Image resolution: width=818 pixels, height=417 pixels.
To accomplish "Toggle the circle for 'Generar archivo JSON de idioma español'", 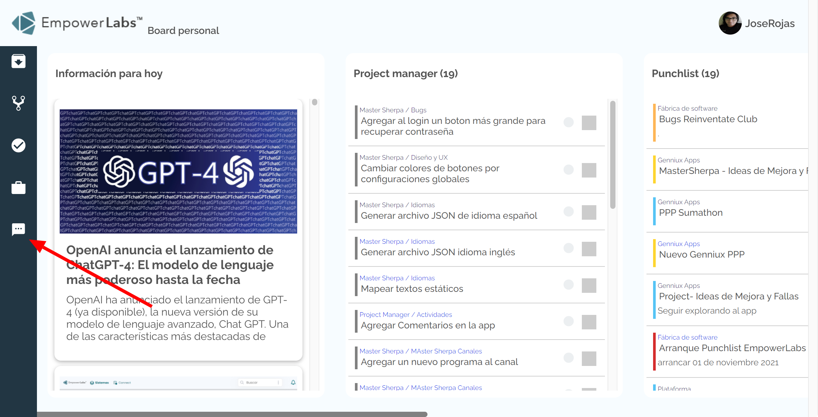I will point(569,211).
